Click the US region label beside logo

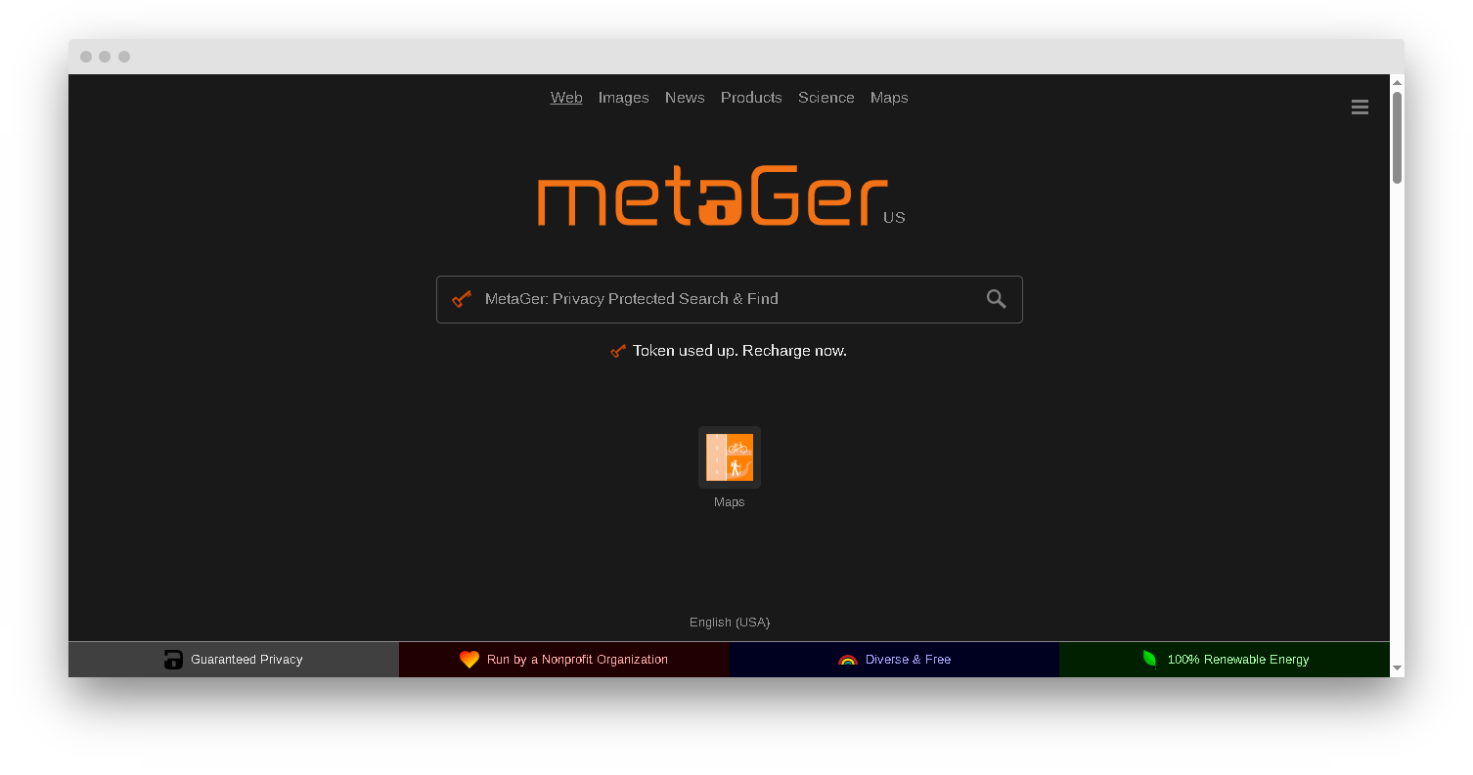pyautogui.click(x=894, y=218)
